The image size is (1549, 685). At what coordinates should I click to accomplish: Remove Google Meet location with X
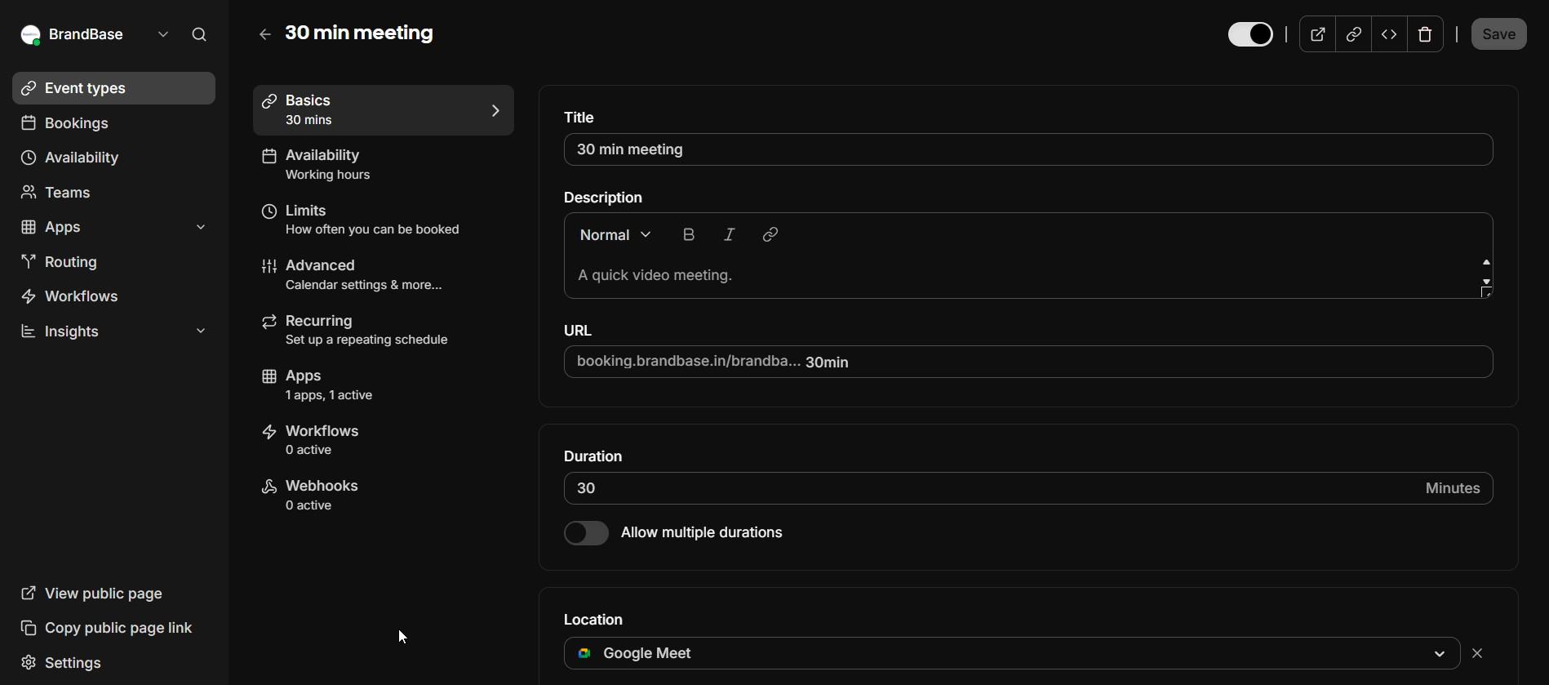click(1478, 654)
